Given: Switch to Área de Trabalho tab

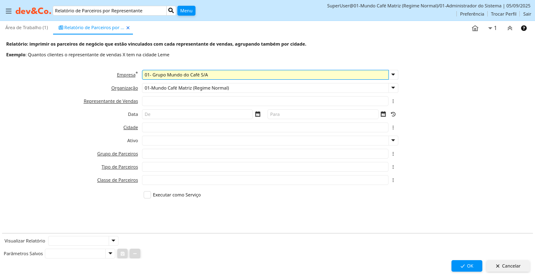Looking at the screenshot, I should [27, 28].
